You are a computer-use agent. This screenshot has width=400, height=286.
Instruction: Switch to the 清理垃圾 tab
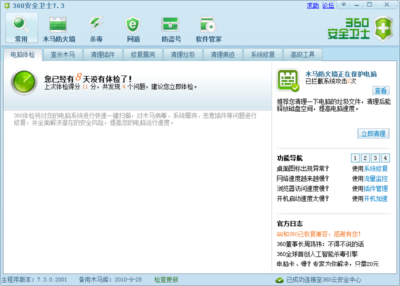click(x=182, y=54)
